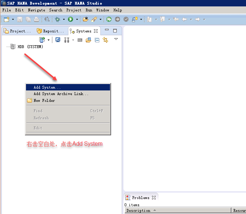The image size is (246, 214).
Task: Click the Previous Annotation icon
Action: tap(163, 19)
